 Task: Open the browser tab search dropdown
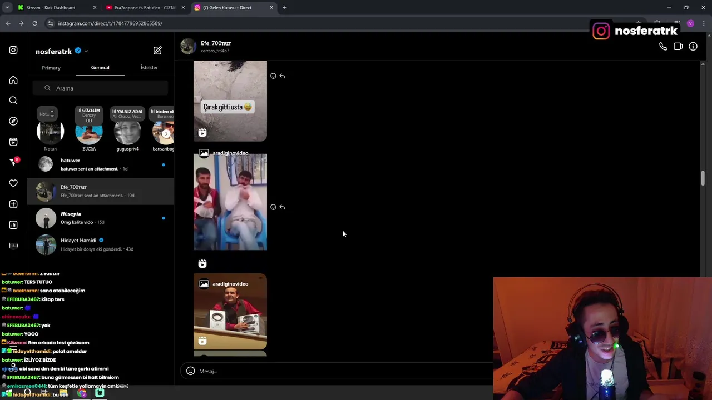click(7, 7)
